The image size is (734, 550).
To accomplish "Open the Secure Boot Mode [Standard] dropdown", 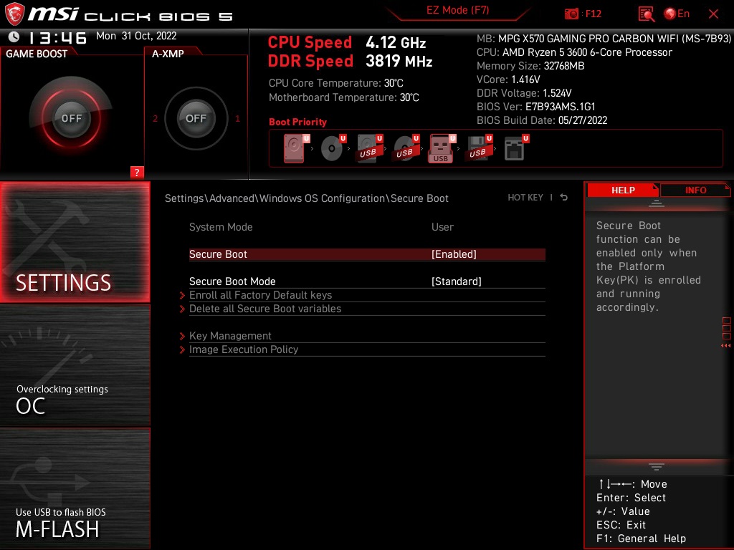I will pyautogui.click(x=456, y=281).
